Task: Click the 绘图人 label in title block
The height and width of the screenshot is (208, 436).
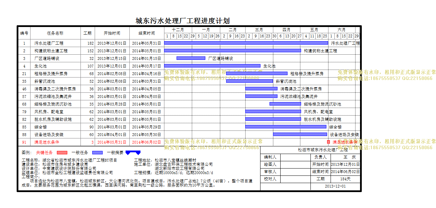Action: [x=270, y=164]
